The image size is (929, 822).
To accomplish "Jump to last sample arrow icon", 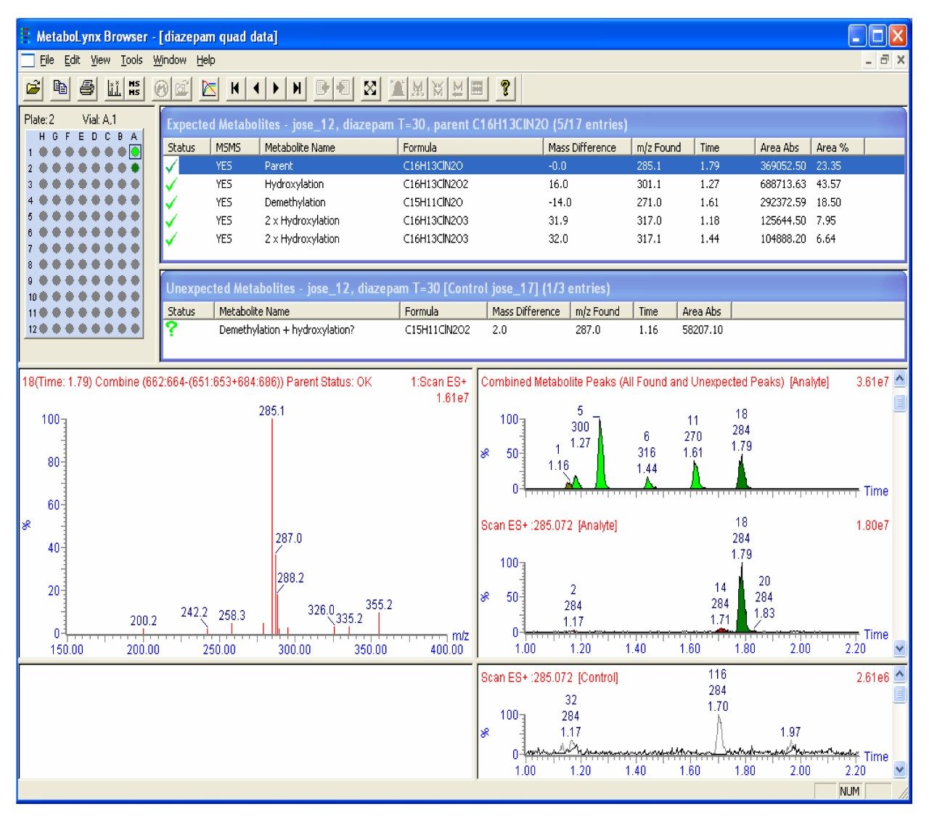I will 296,89.
